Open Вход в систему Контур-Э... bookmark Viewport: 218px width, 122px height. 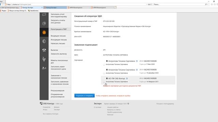(17, 11)
